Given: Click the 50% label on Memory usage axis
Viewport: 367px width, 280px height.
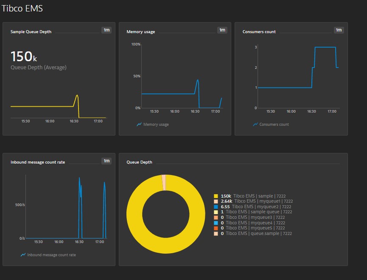Looking at the screenshot, I should tap(137, 76).
